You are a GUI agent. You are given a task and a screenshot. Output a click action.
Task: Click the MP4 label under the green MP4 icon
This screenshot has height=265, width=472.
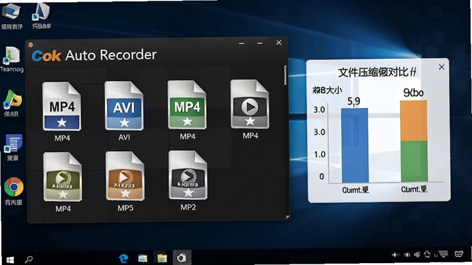[188, 137]
